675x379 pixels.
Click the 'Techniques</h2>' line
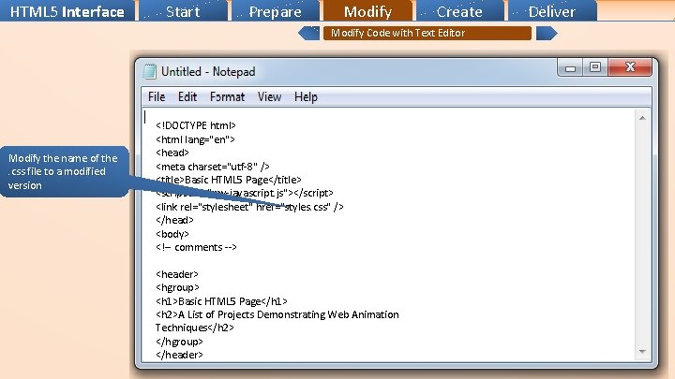pos(195,328)
